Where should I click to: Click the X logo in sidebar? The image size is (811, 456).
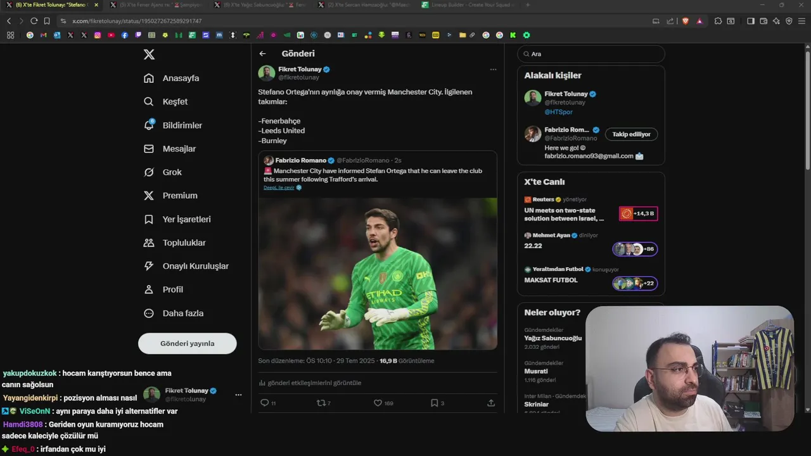pos(149,54)
